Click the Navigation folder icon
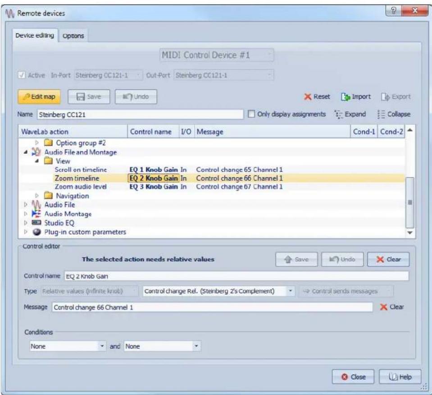The height and width of the screenshot is (395, 432). 49,196
